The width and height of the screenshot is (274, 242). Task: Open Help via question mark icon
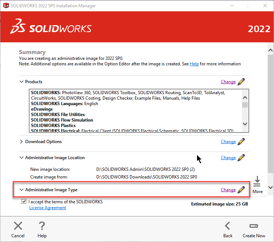pos(42,226)
